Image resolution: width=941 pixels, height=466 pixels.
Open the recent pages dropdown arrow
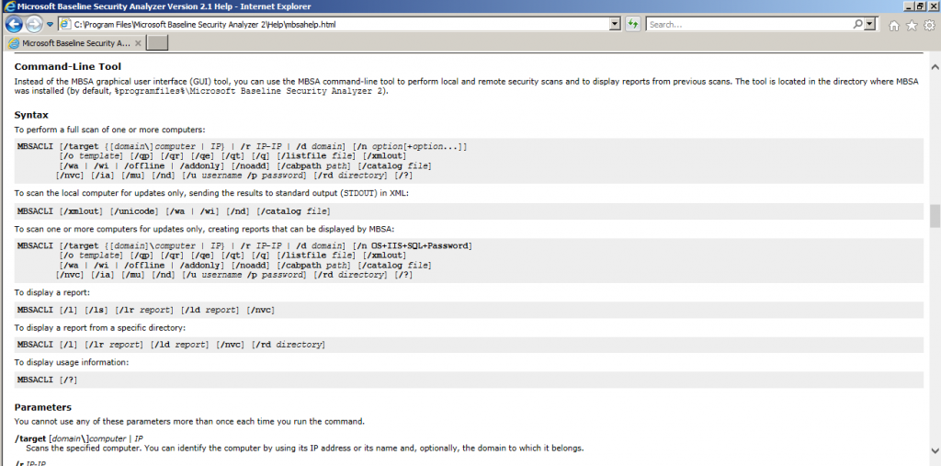50,25
